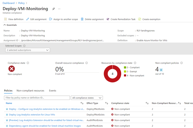Click the Create exemption icon
The image size is (193, 128).
(x=140, y=19)
